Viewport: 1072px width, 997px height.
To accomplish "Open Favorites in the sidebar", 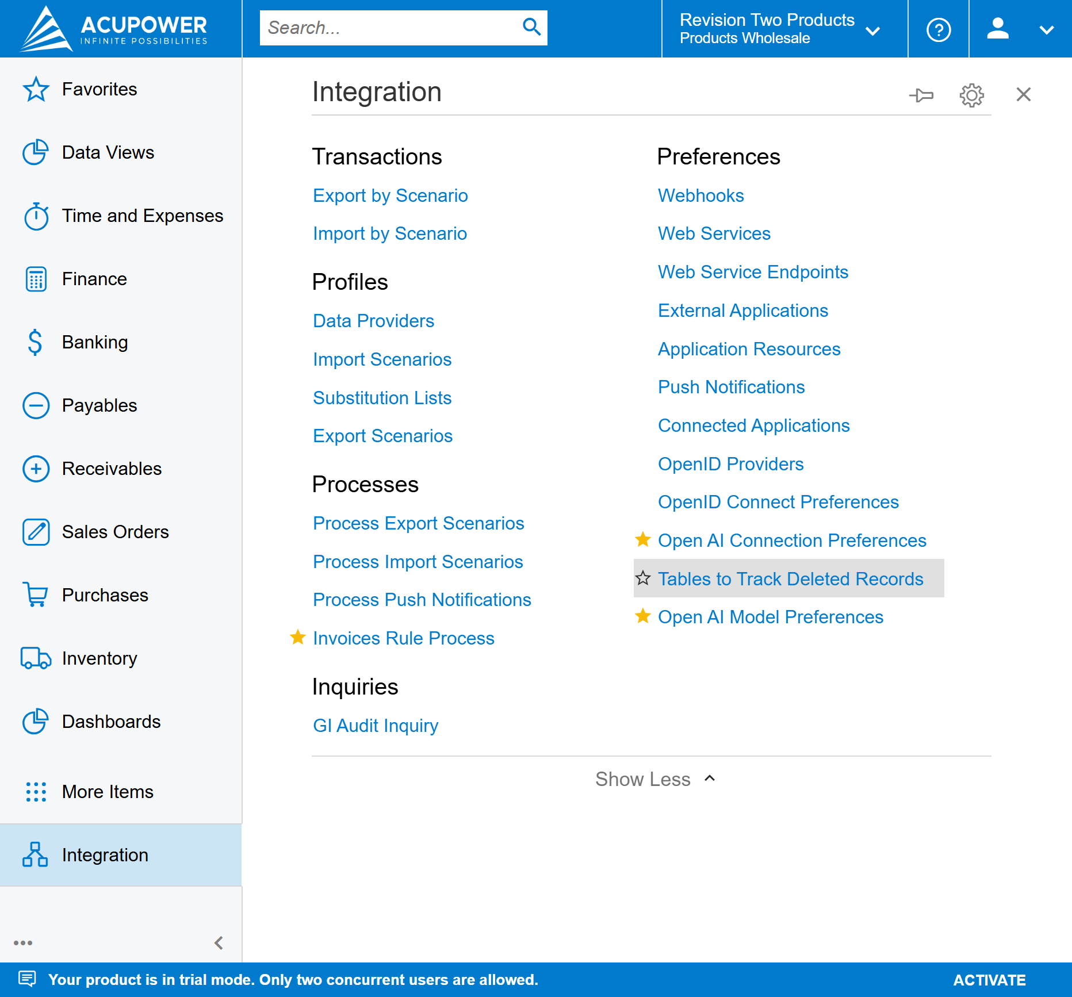I will 121,89.
